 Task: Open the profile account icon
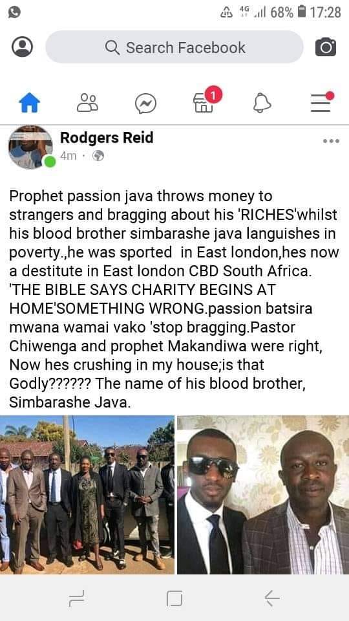22,47
